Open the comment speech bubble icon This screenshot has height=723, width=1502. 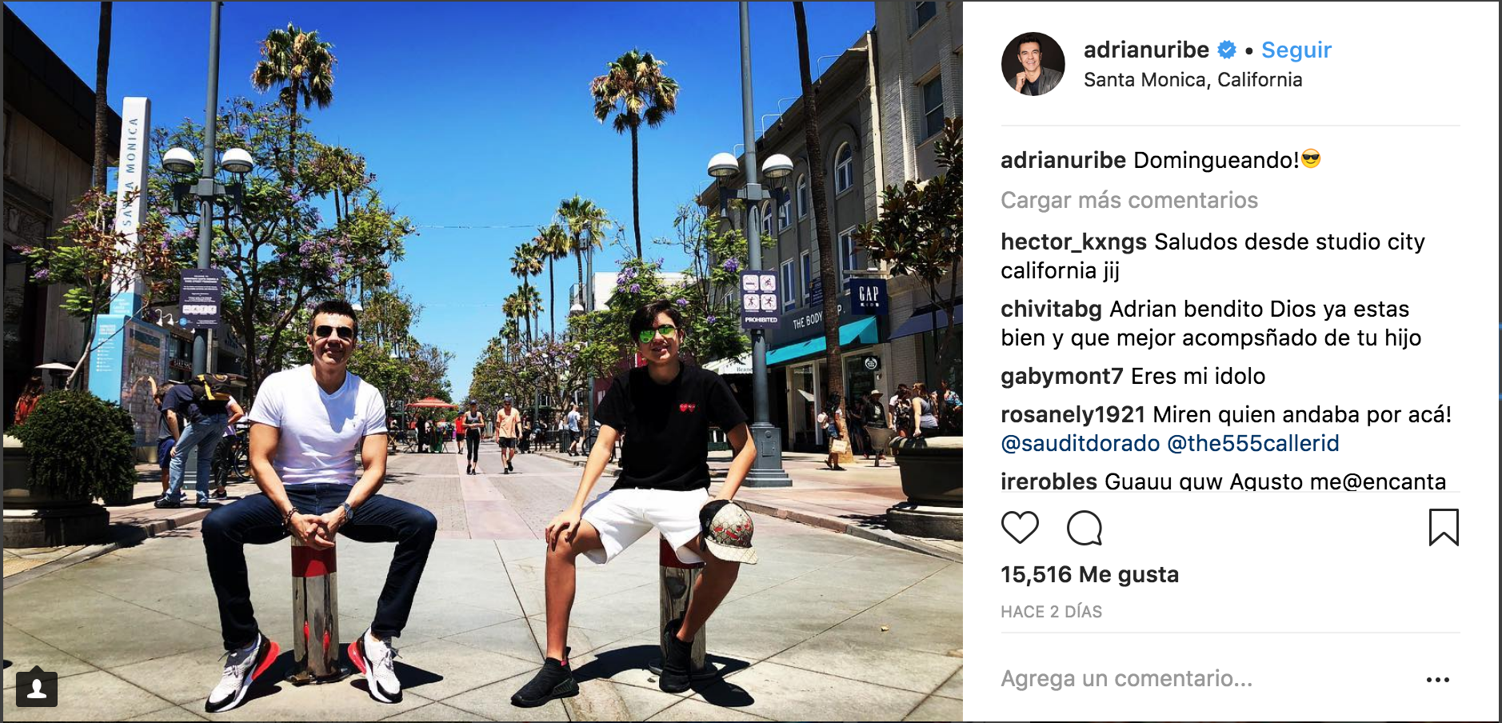coord(1085,528)
